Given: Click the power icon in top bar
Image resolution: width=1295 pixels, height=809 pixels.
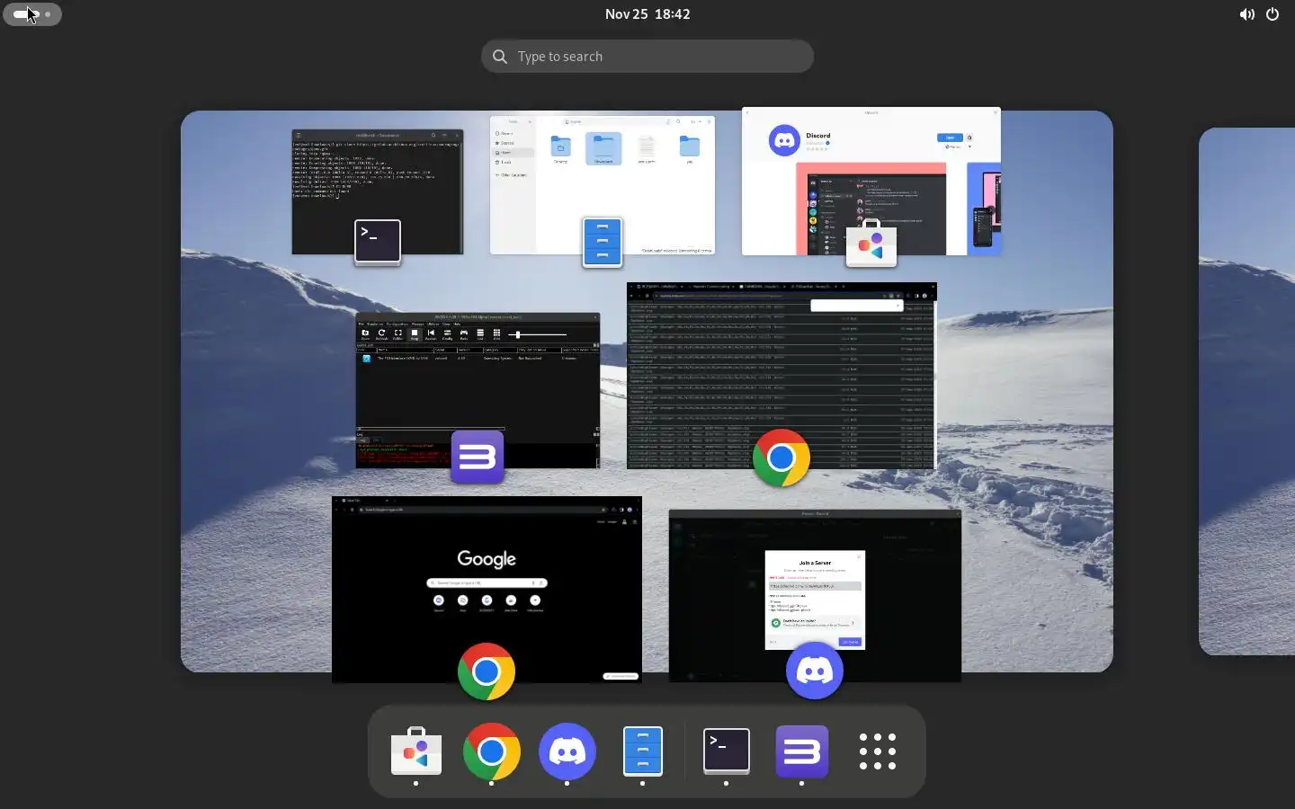Looking at the screenshot, I should (x=1273, y=14).
